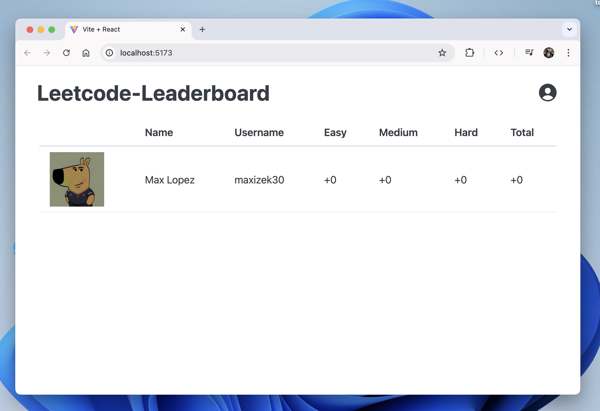Click the yellow minimize window button
The width and height of the screenshot is (600, 411).
click(x=41, y=29)
